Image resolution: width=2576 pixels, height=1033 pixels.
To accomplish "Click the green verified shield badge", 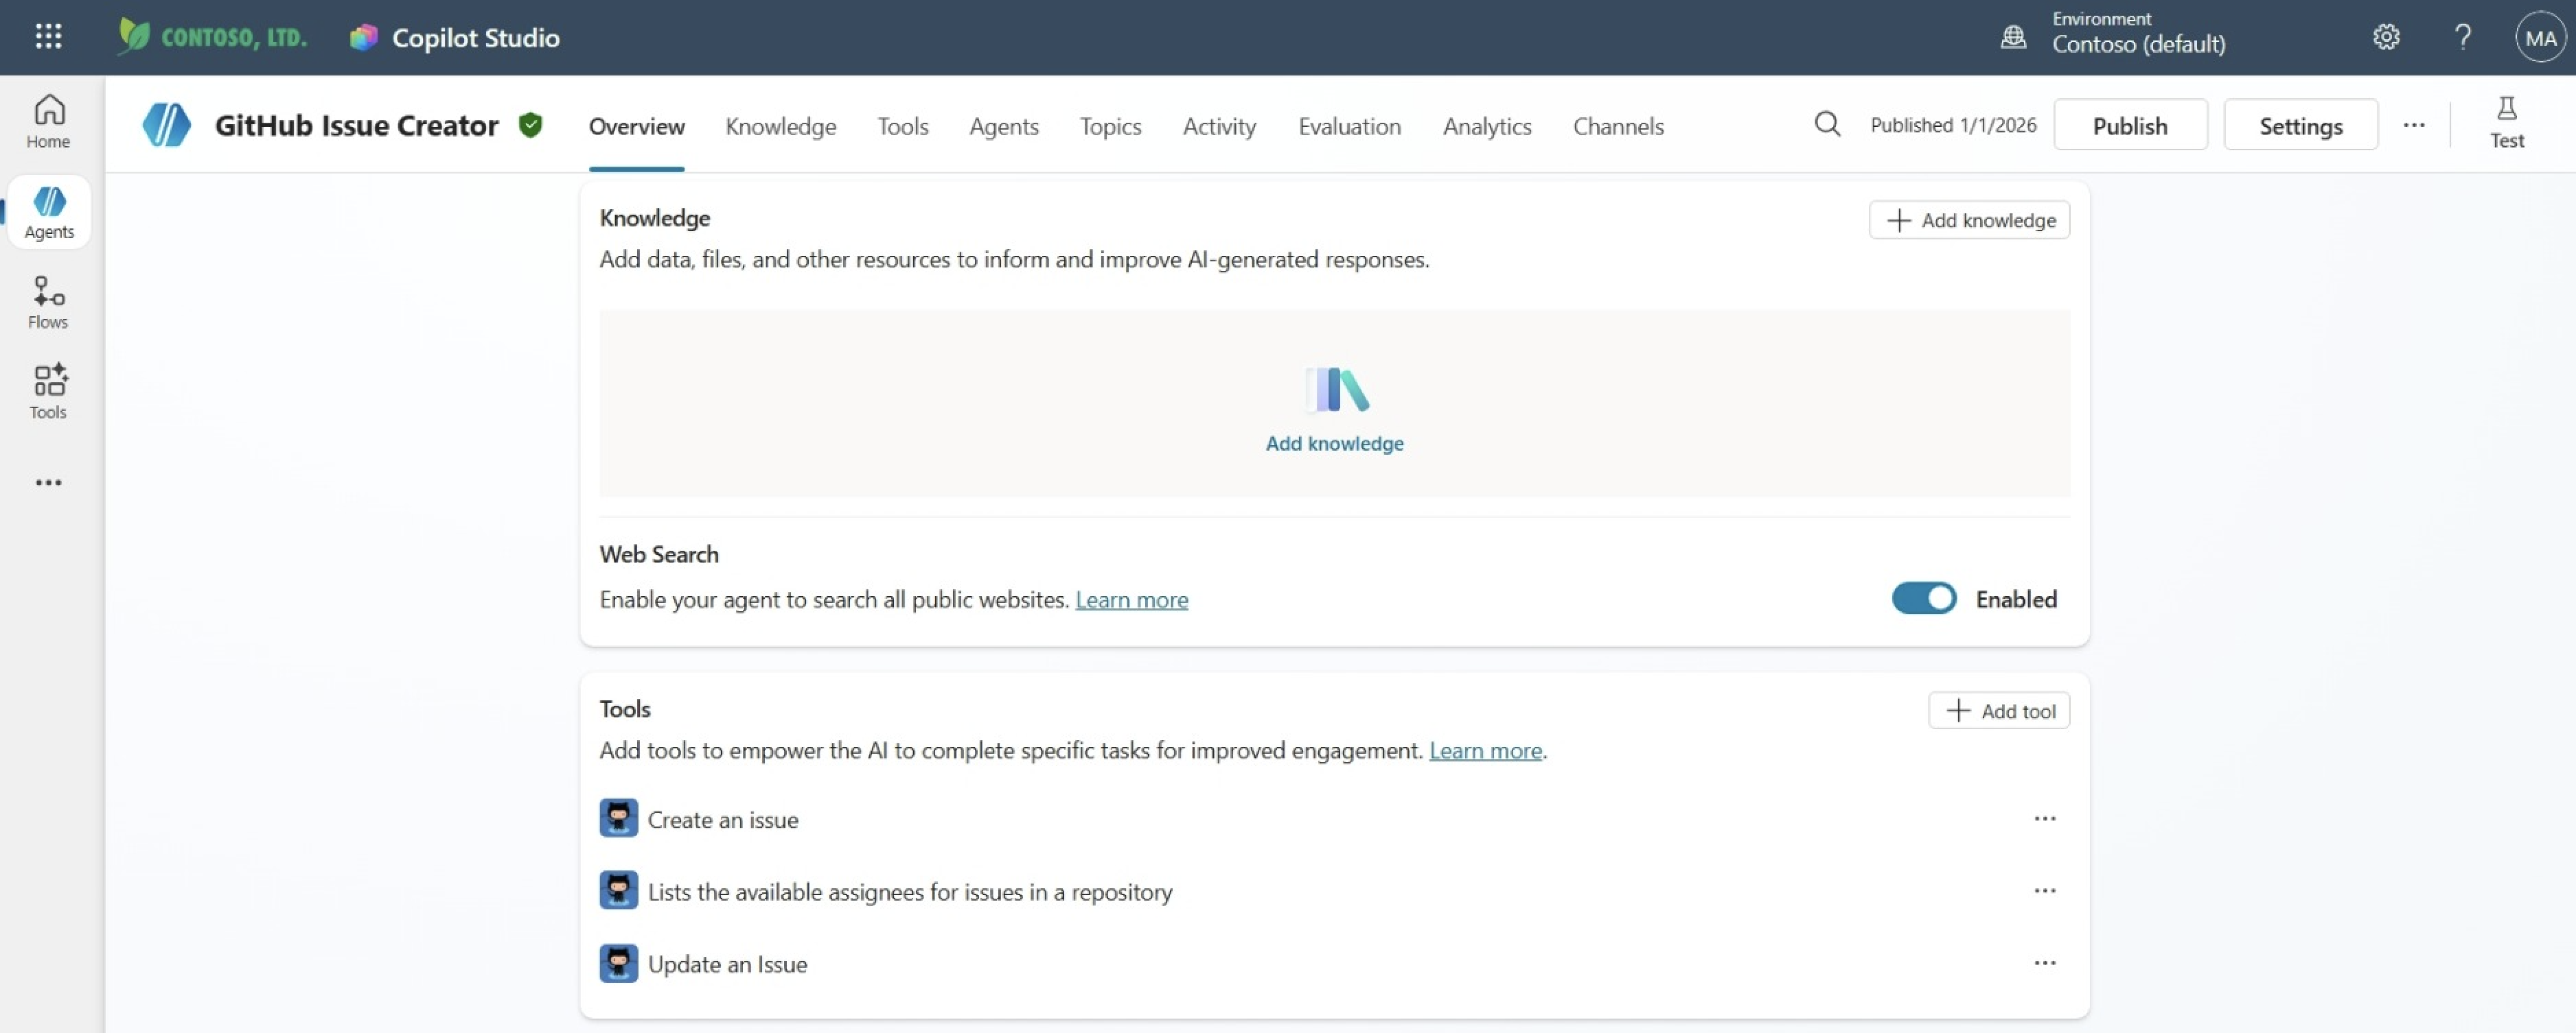I will pyautogui.click(x=531, y=125).
